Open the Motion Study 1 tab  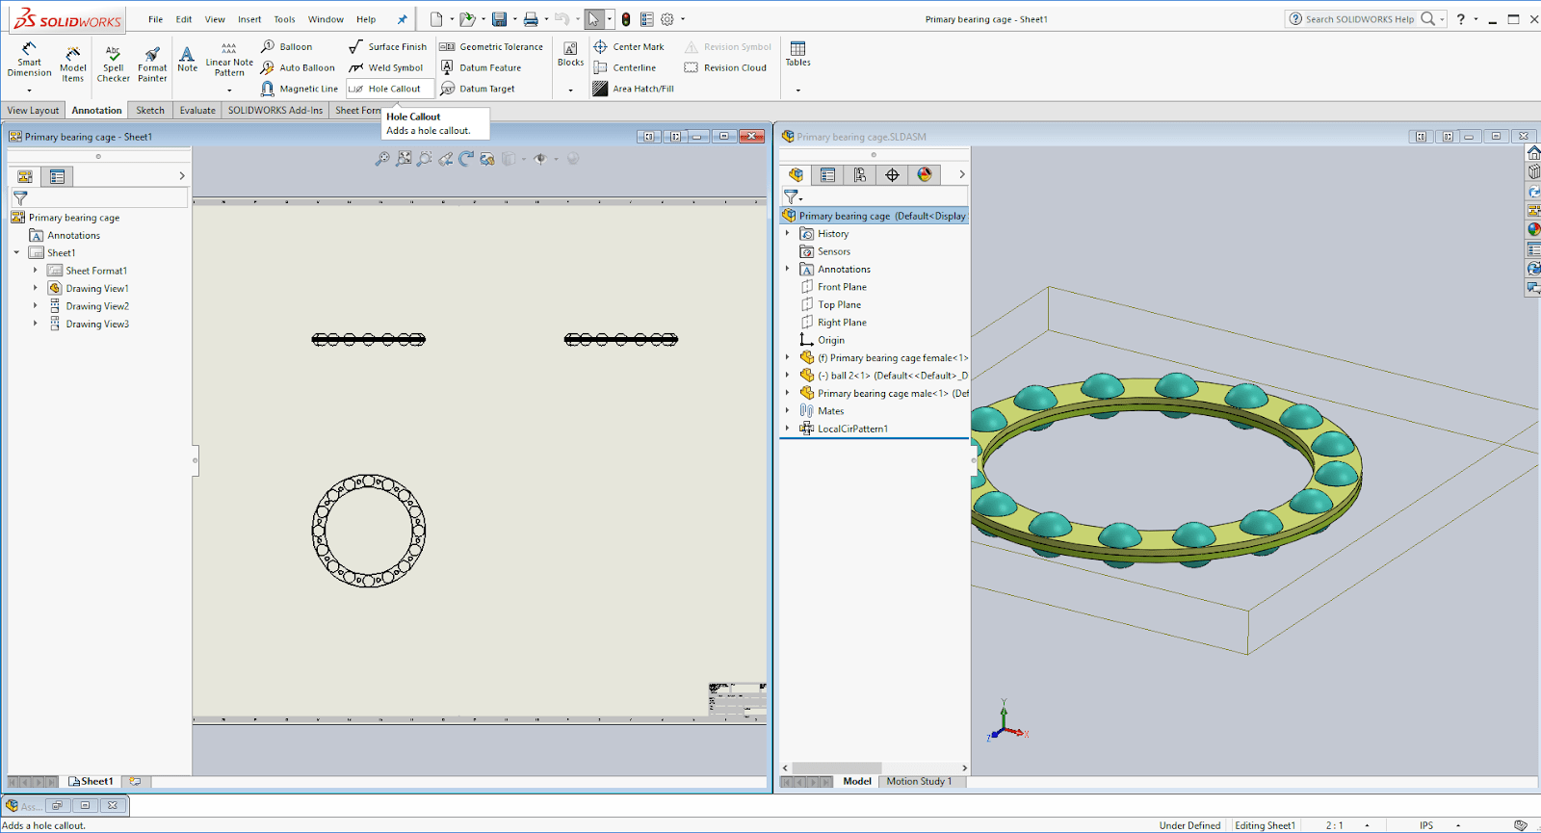click(919, 781)
